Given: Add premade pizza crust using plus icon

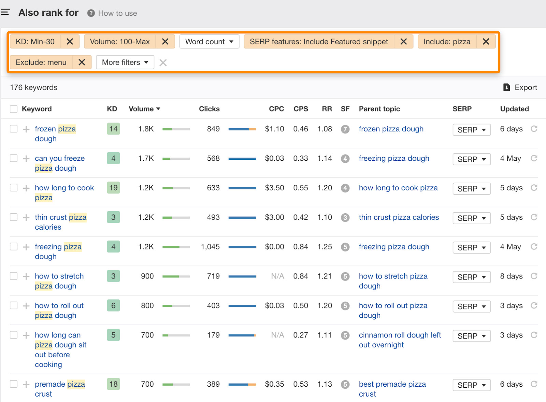Looking at the screenshot, I should click(x=26, y=385).
